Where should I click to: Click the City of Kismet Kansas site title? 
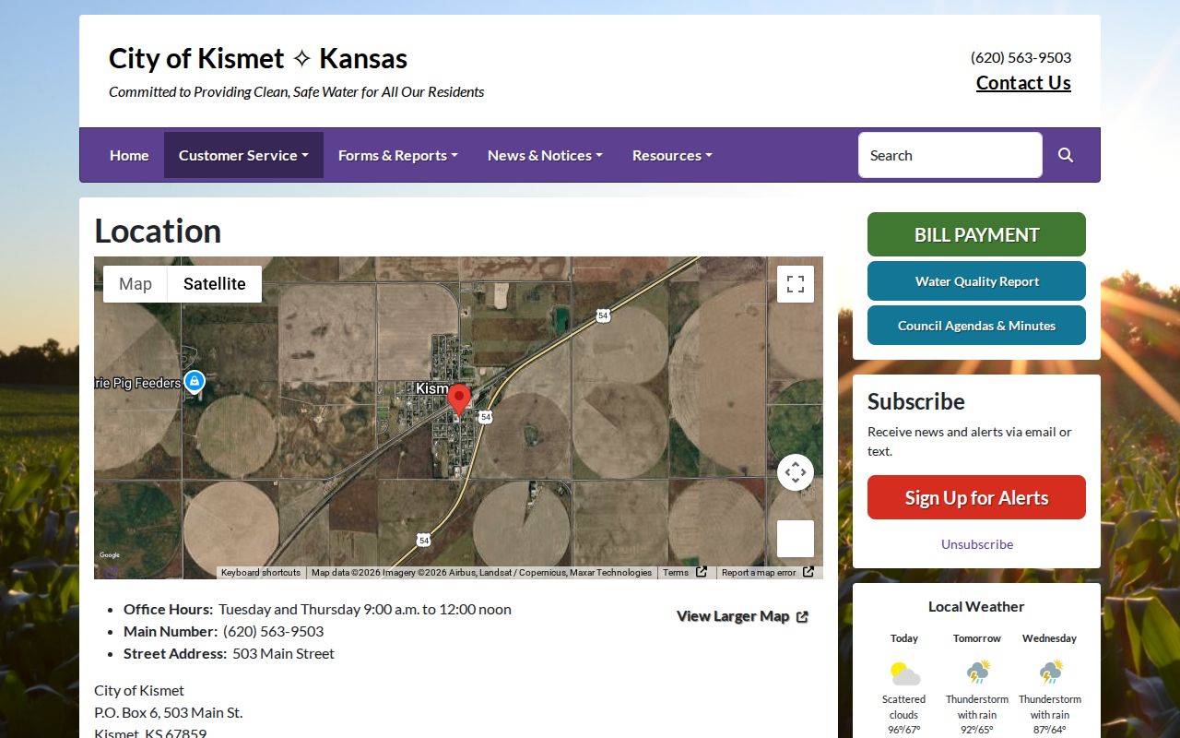click(x=258, y=58)
